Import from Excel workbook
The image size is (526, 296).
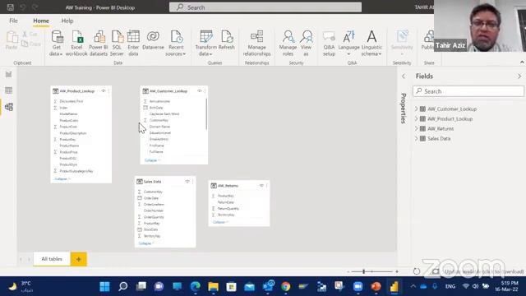point(76,44)
